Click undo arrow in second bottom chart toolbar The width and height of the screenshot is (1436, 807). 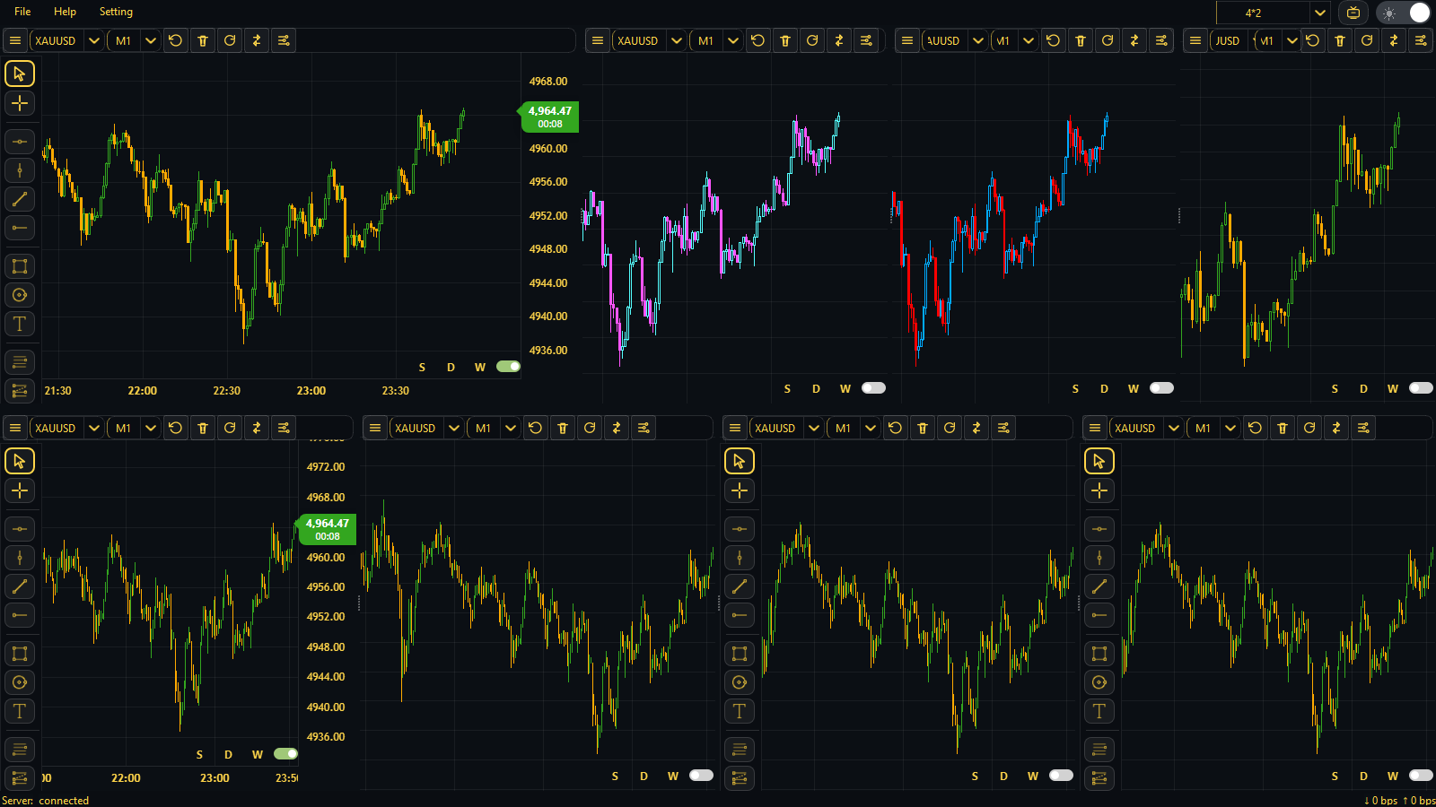[x=536, y=428]
